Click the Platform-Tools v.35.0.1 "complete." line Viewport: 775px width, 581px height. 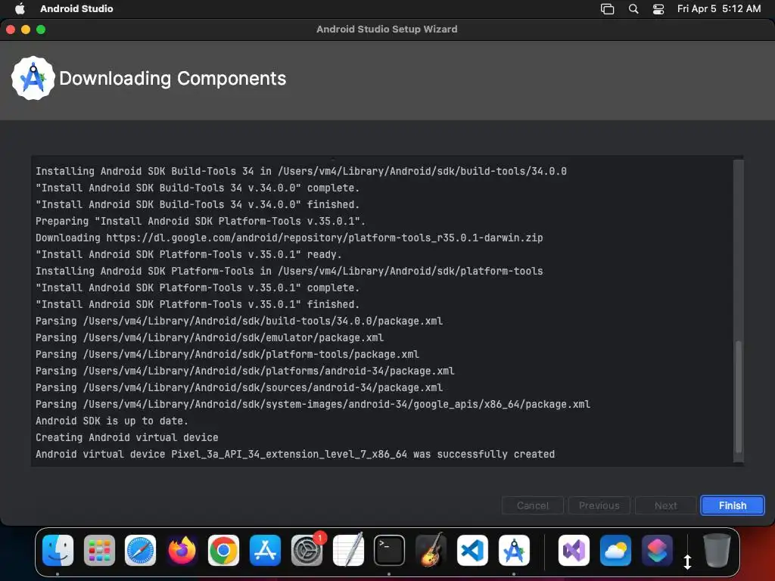click(x=198, y=287)
